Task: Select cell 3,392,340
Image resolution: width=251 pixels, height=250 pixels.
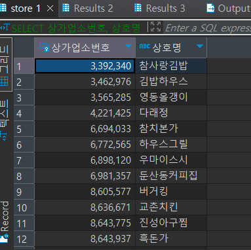Action: 85,66
